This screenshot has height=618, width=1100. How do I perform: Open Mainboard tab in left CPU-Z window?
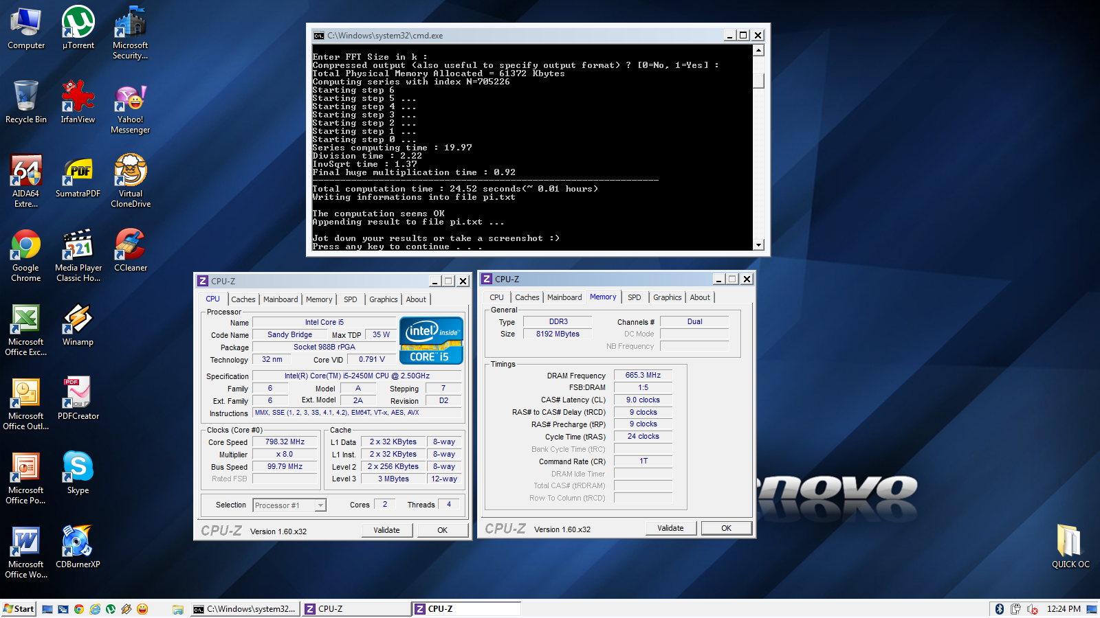(x=280, y=299)
